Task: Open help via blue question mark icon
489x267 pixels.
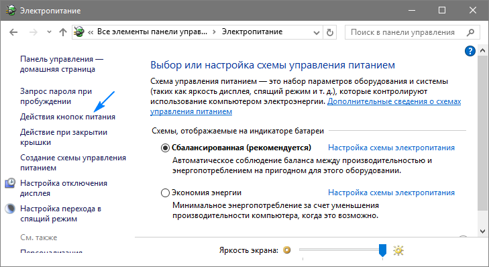Action: tap(470, 51)
